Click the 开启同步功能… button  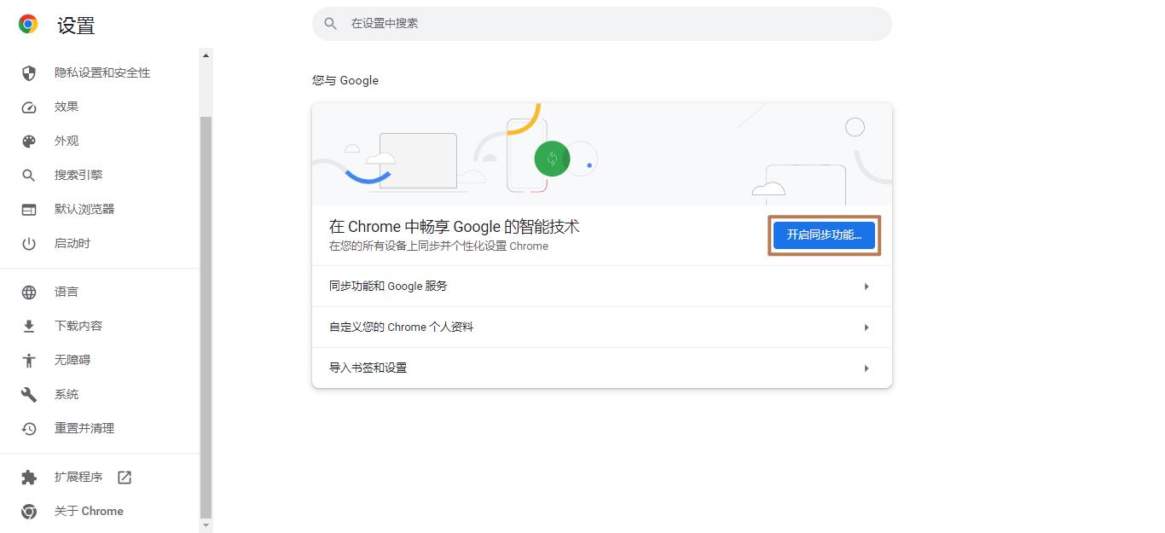click(824, 235)
